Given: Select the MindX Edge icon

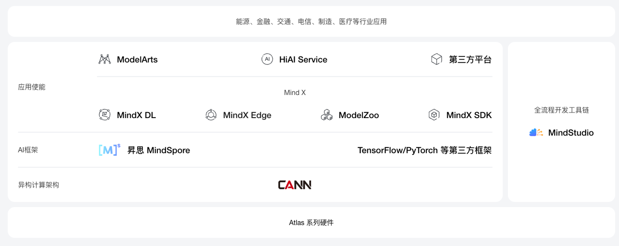Looking at the screenshot, I should [211, 115].
